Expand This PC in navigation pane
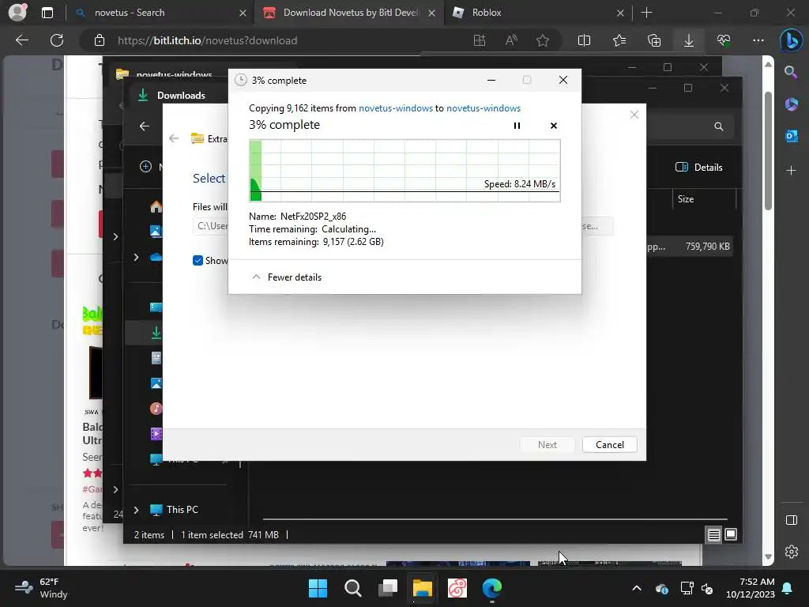The height and width of the screenshot is (607, 809). pyautogui.click(x=136, y=510)
